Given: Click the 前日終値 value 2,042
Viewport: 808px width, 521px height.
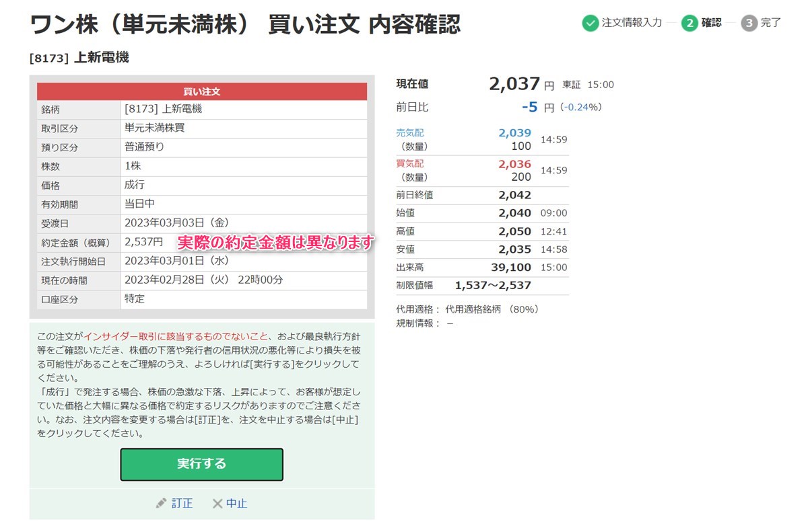Looking at the screenshot, I should coord(514,195).
